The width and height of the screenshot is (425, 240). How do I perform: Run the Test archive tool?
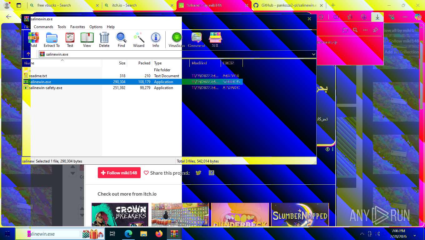pyautogui.click(x=70, y=40)
